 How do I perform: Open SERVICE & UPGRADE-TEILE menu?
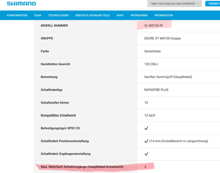92,15
